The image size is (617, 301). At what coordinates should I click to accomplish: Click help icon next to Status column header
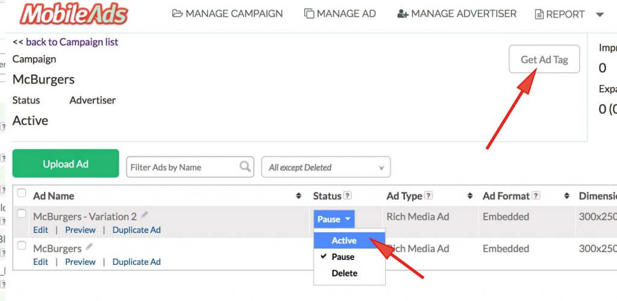pos(348,196)
